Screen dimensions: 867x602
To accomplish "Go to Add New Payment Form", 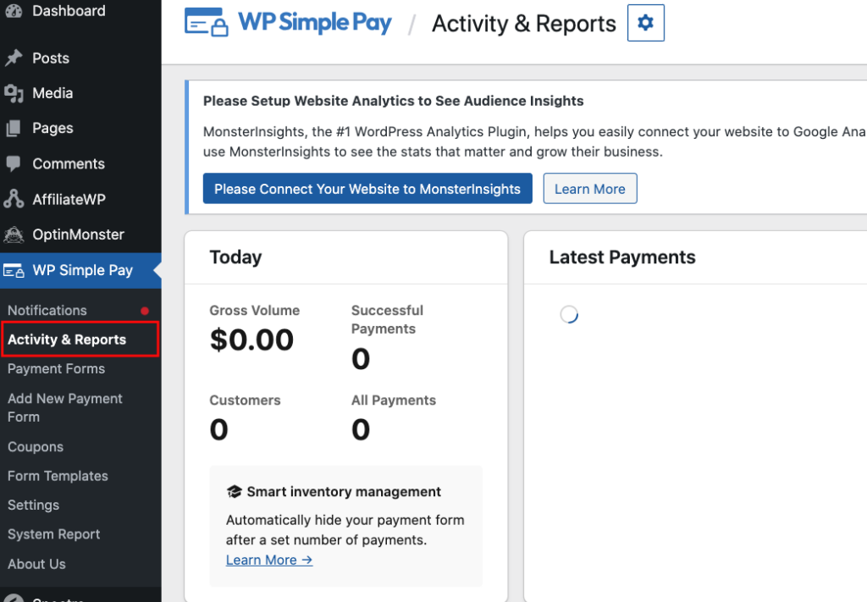I will (64, 407).
